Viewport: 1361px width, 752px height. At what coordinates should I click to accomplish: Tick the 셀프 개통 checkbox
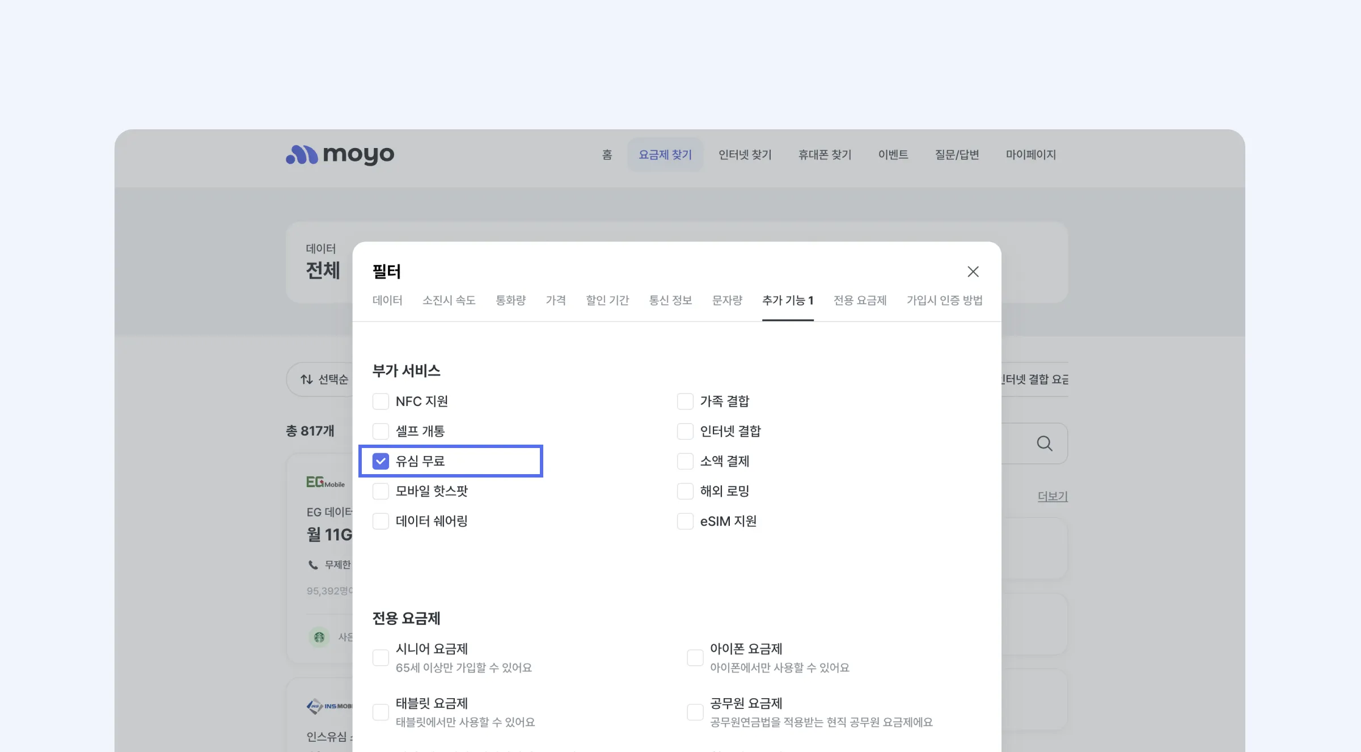coord(381,432)
